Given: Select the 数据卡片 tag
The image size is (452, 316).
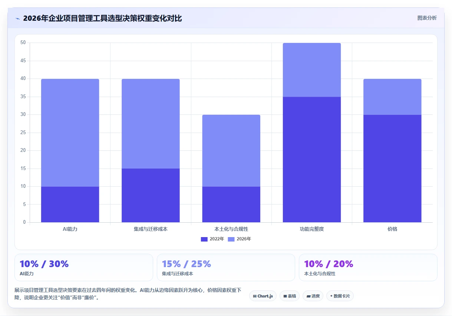Looking at the screenshot, I should pyautogui.click(x=340, y=296).
